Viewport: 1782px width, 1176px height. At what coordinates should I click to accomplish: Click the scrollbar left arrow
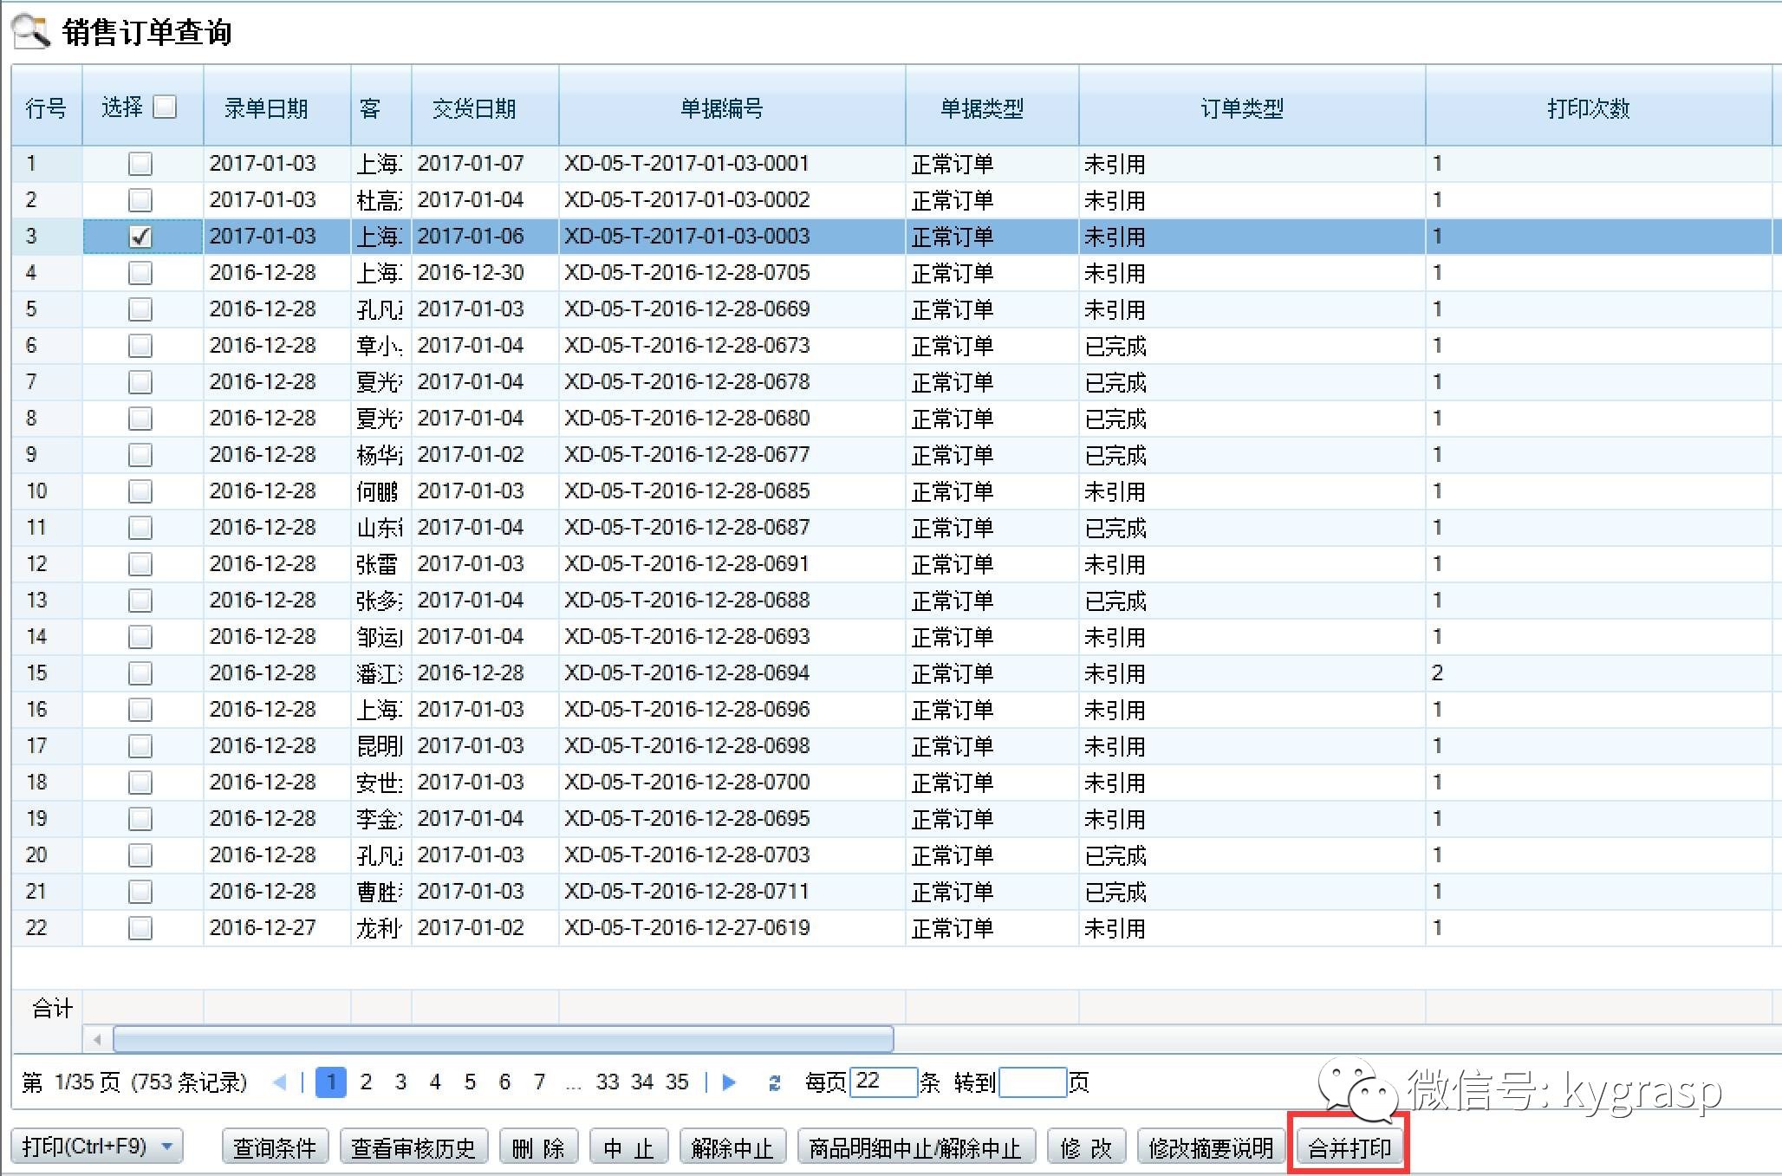[x=97, y=1038]
